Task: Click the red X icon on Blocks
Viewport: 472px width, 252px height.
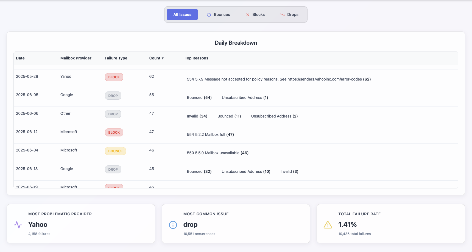Action: coord(248,15)
